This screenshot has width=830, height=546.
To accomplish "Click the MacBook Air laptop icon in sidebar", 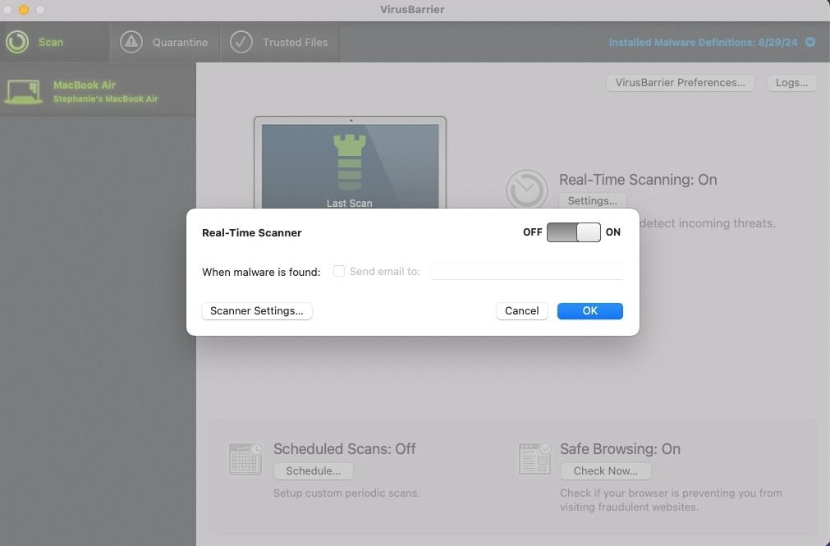I will point(23,92).
